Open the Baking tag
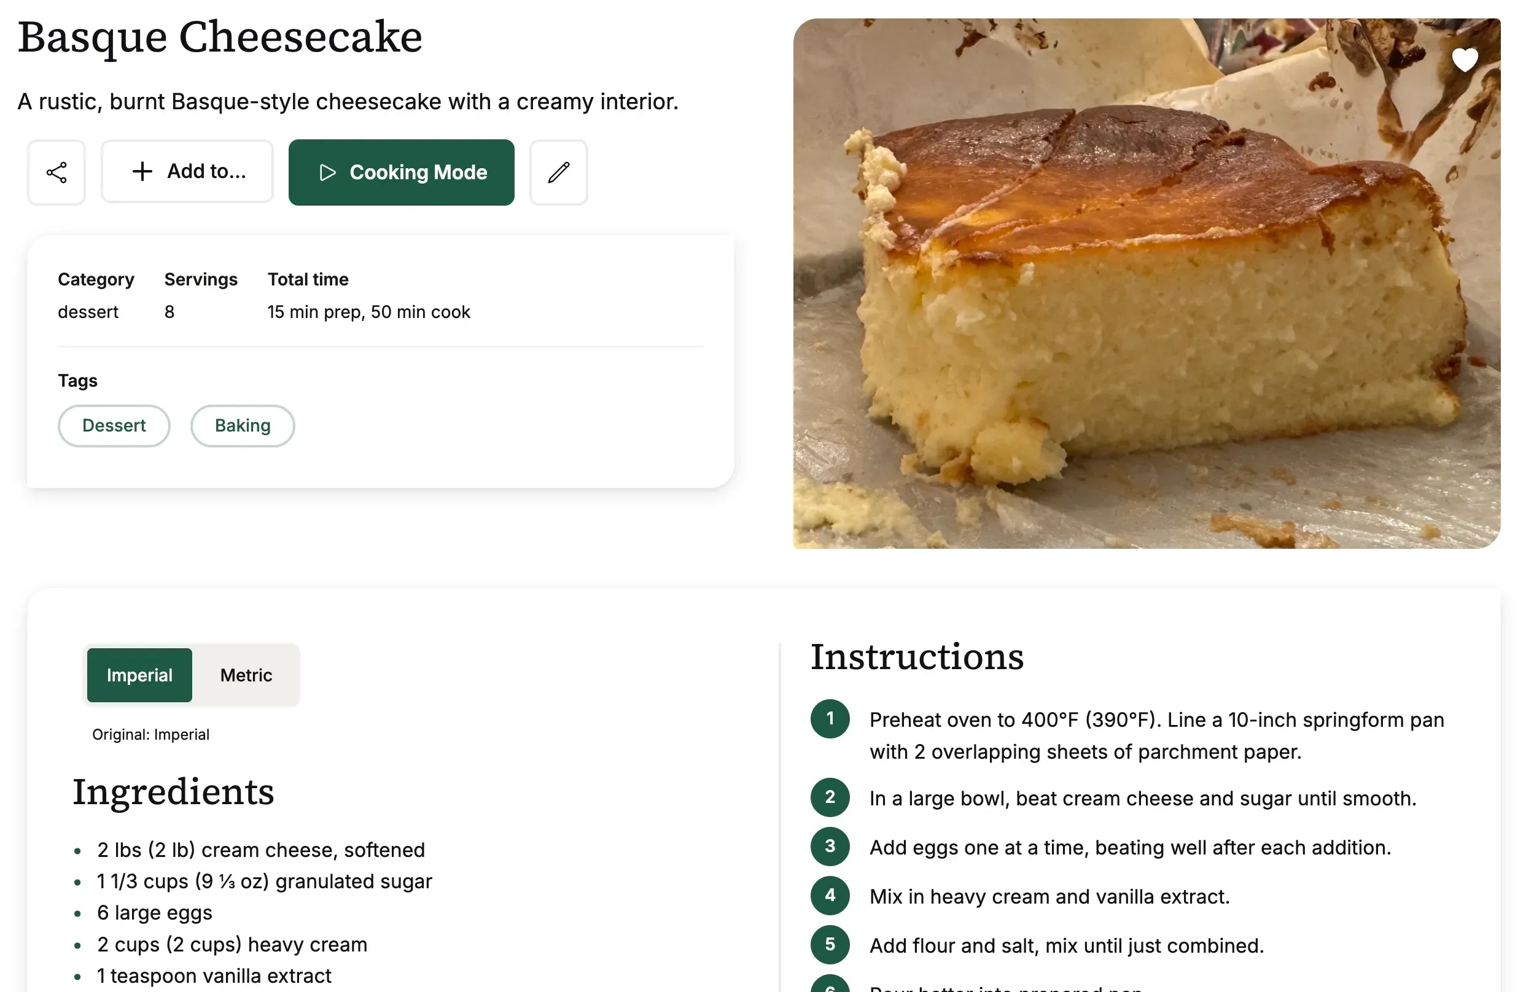 click(242, 425)
